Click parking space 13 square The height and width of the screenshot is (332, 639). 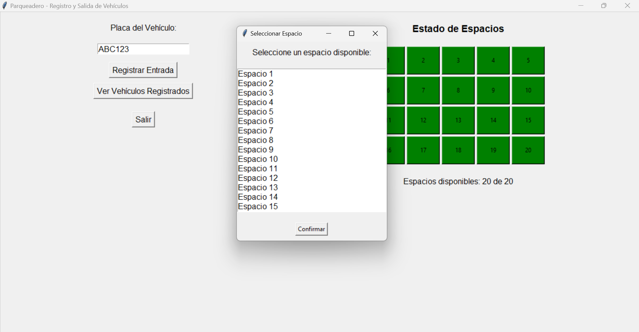click(x=458, y=120)
